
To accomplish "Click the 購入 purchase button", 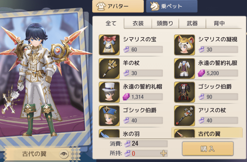I will pos(208,149).
